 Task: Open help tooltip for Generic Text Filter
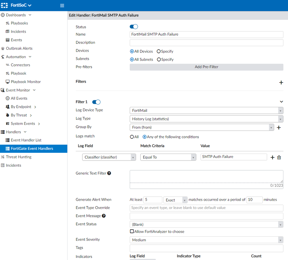click(x=109, y=173)
